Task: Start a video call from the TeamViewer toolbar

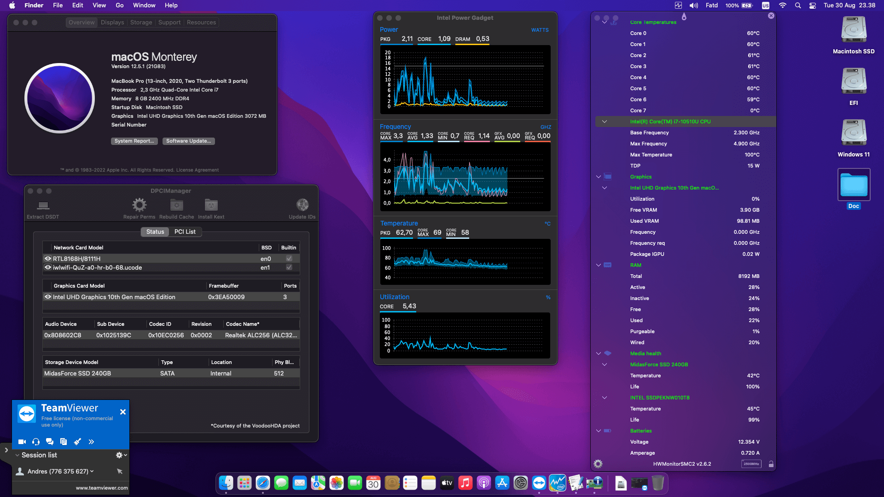Action: point(22,441)
